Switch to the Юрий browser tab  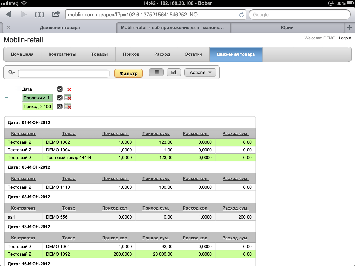(x=287, y=28)
